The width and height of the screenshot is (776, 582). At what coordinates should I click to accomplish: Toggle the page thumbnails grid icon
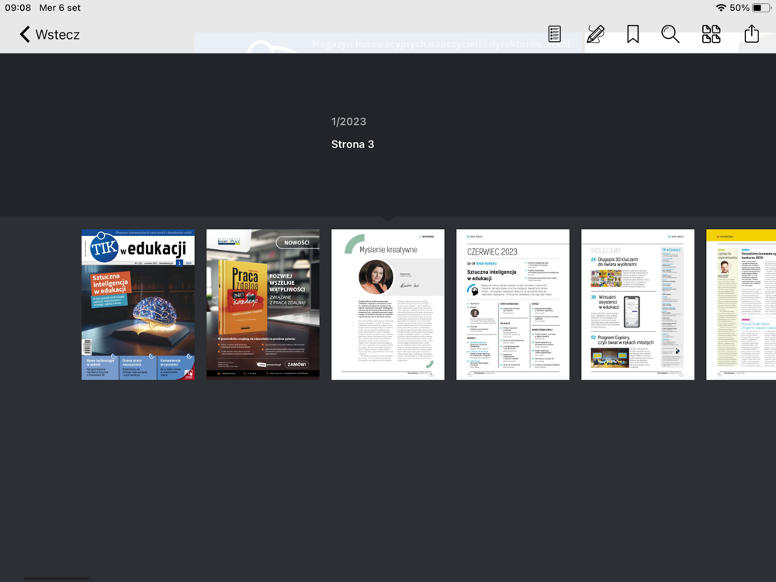coord(711,34)
